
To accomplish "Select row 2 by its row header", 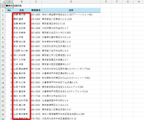I will click(3, 10).
